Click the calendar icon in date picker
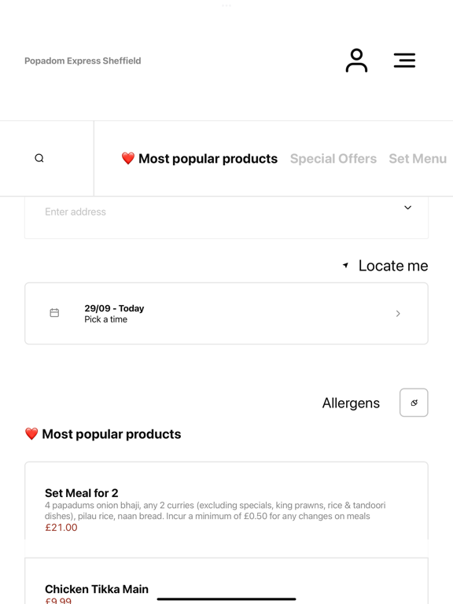The height and width of the screenshot is (604, 453). click(55, 313)
